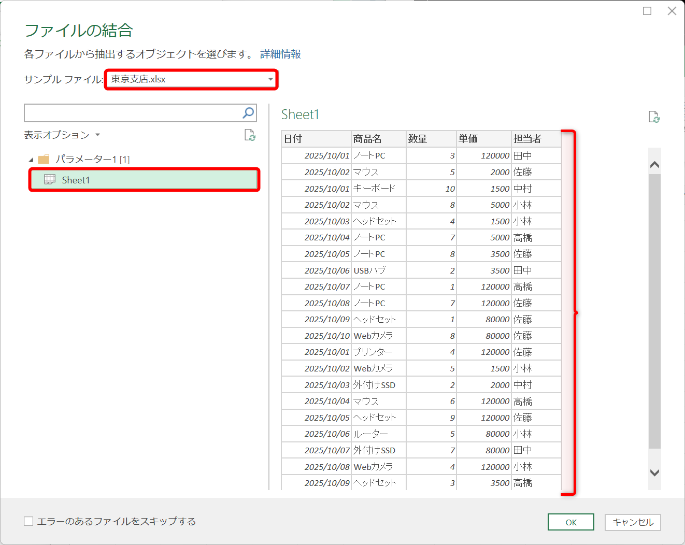
Task: Click the search magnifier icon
Action: [249, 112]
